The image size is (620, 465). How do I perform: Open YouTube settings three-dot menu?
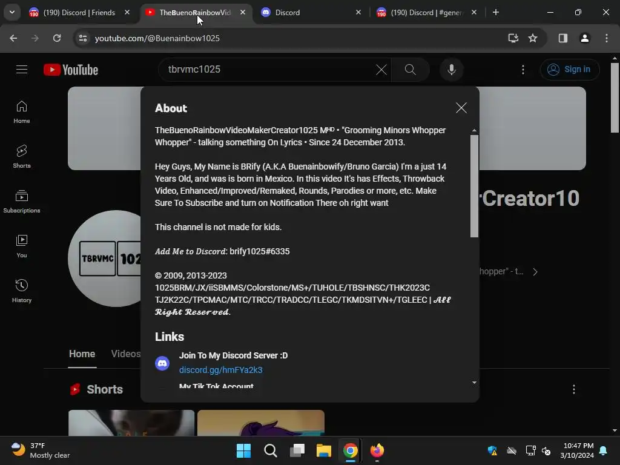(523, 70)
